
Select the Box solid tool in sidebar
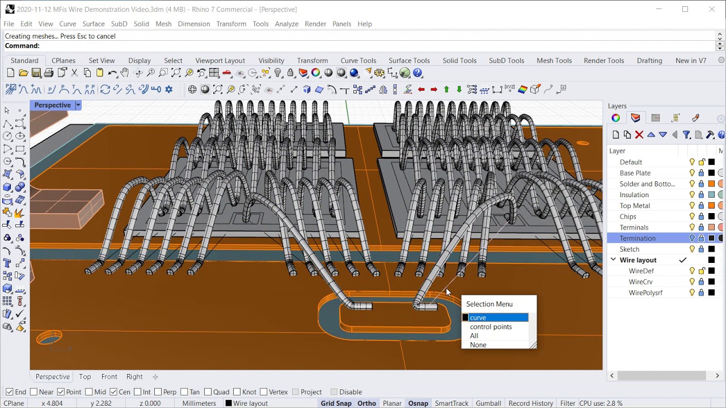coord(7,187)
